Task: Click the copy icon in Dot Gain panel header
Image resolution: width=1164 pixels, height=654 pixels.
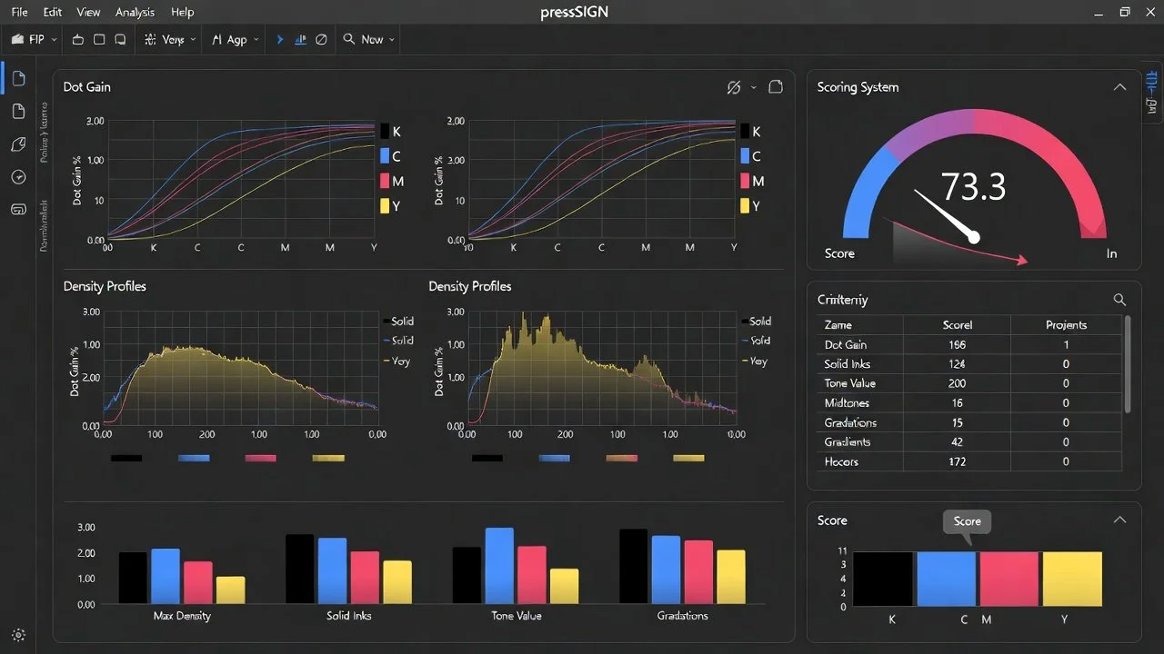Action: 775,86
